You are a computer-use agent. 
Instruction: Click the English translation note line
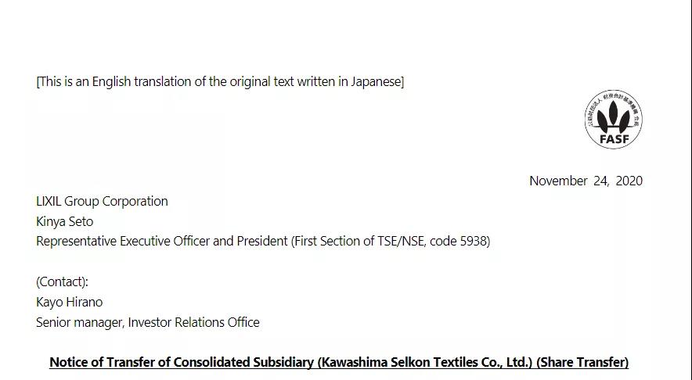point(220,82)
